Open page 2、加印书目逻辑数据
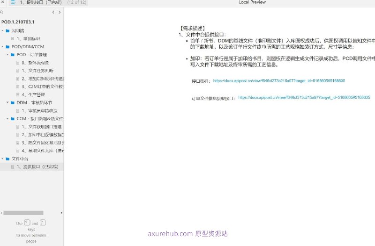This screenshot has width=375, height=246. [43, 135]
